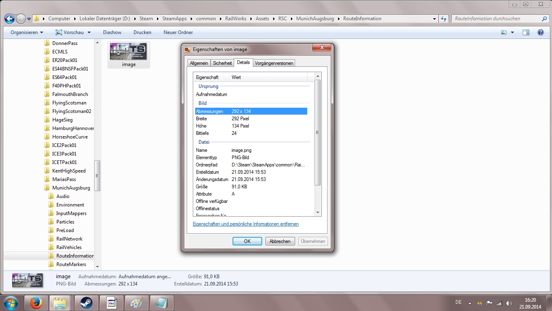Click the DonnerPass folder icon in the tree
The width and height of the screenshot is (552, 311).
click(47, 43)
